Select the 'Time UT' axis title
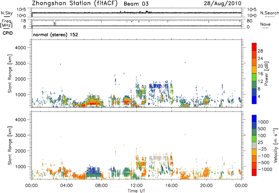 point(136,191)
